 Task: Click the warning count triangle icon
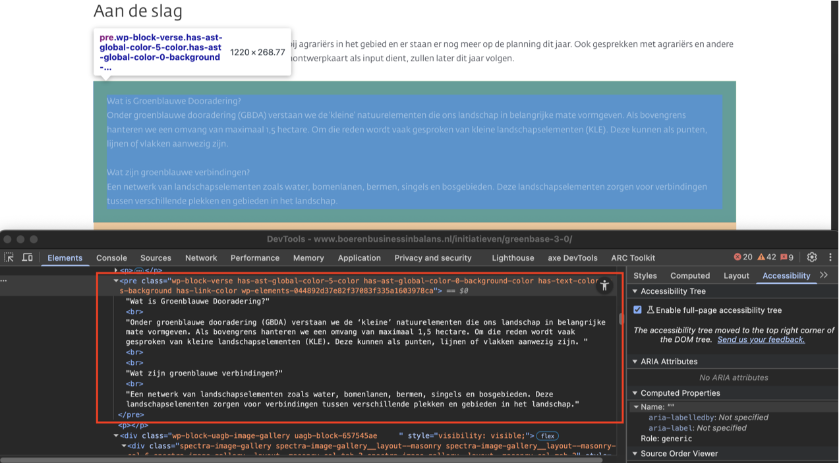pyautogui.click(x=761, y=258)
